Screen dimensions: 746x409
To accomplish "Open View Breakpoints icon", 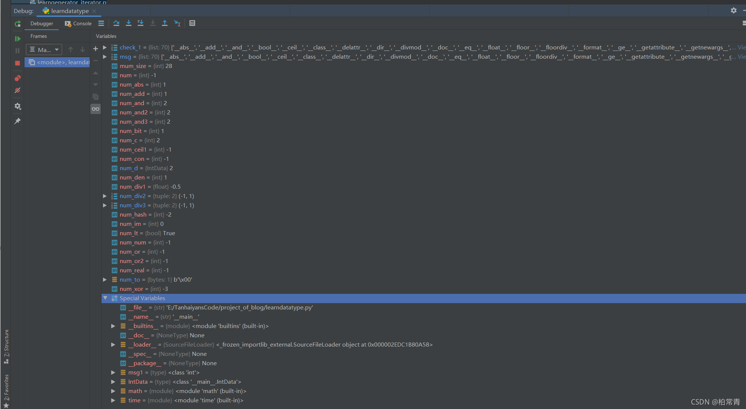I will coord(17,78).
